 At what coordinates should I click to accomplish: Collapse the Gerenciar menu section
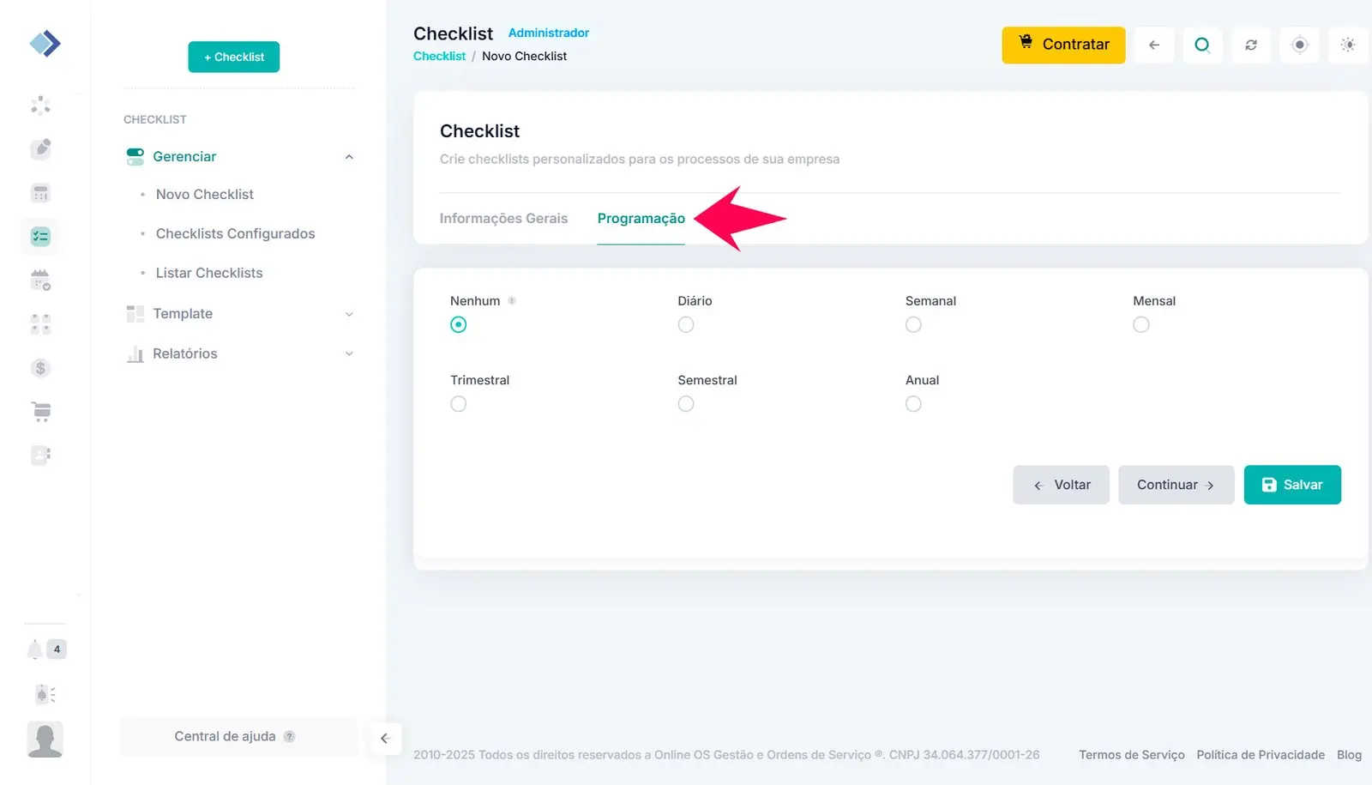349,157
